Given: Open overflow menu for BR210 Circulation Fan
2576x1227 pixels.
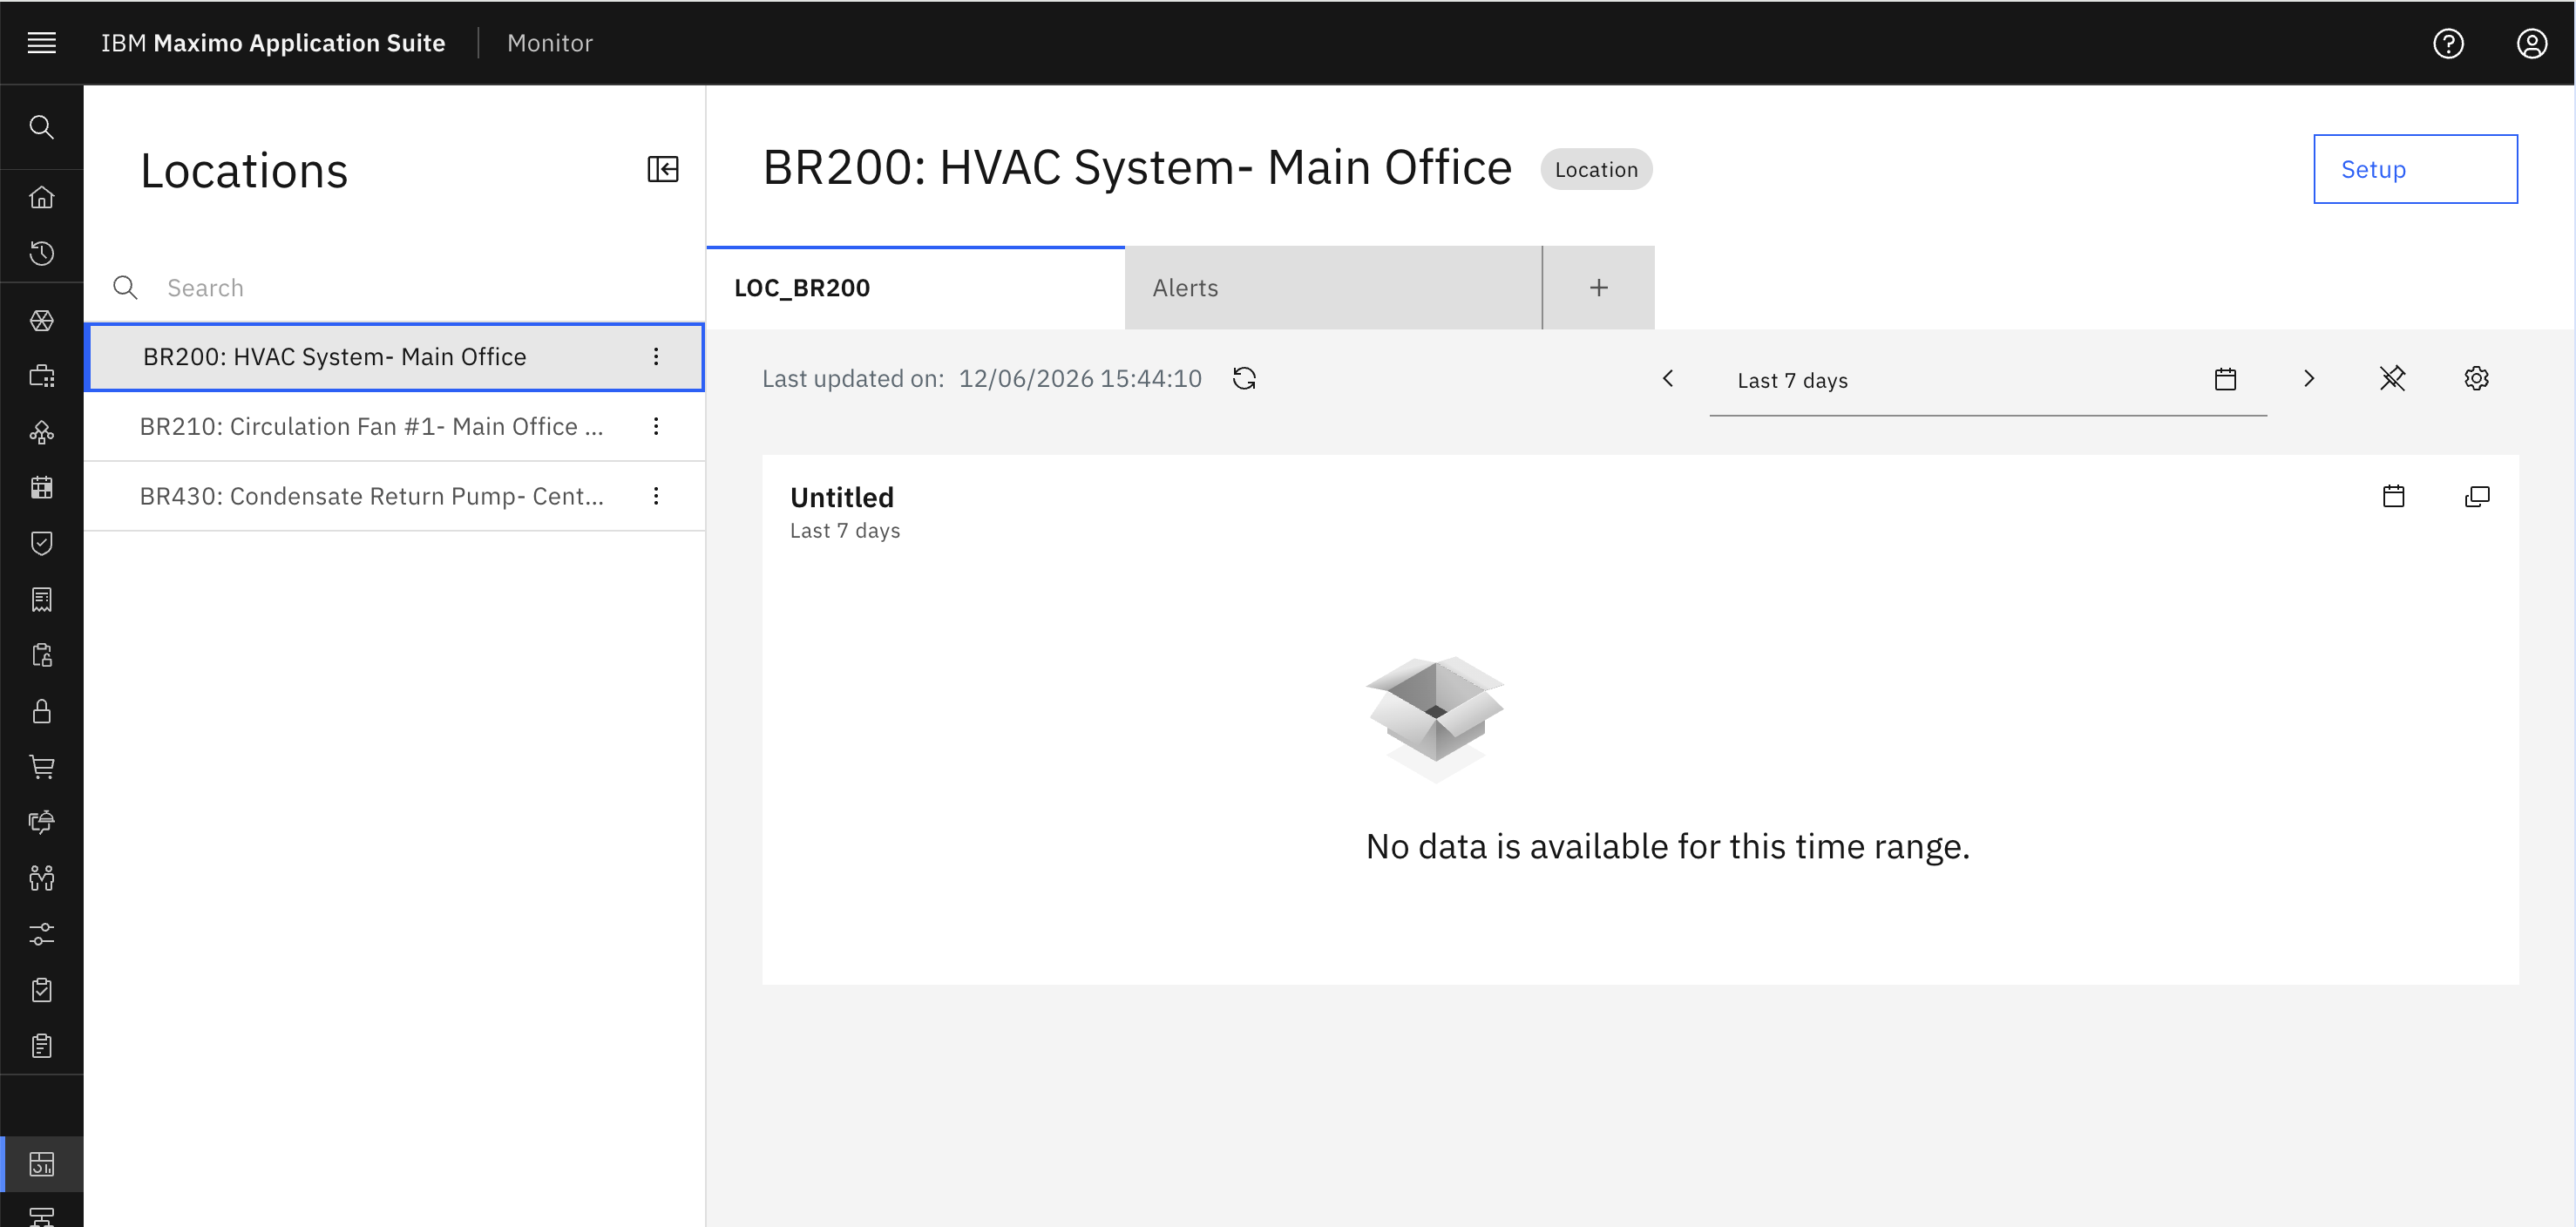Looking at the screenshot, I should point(656,426).
